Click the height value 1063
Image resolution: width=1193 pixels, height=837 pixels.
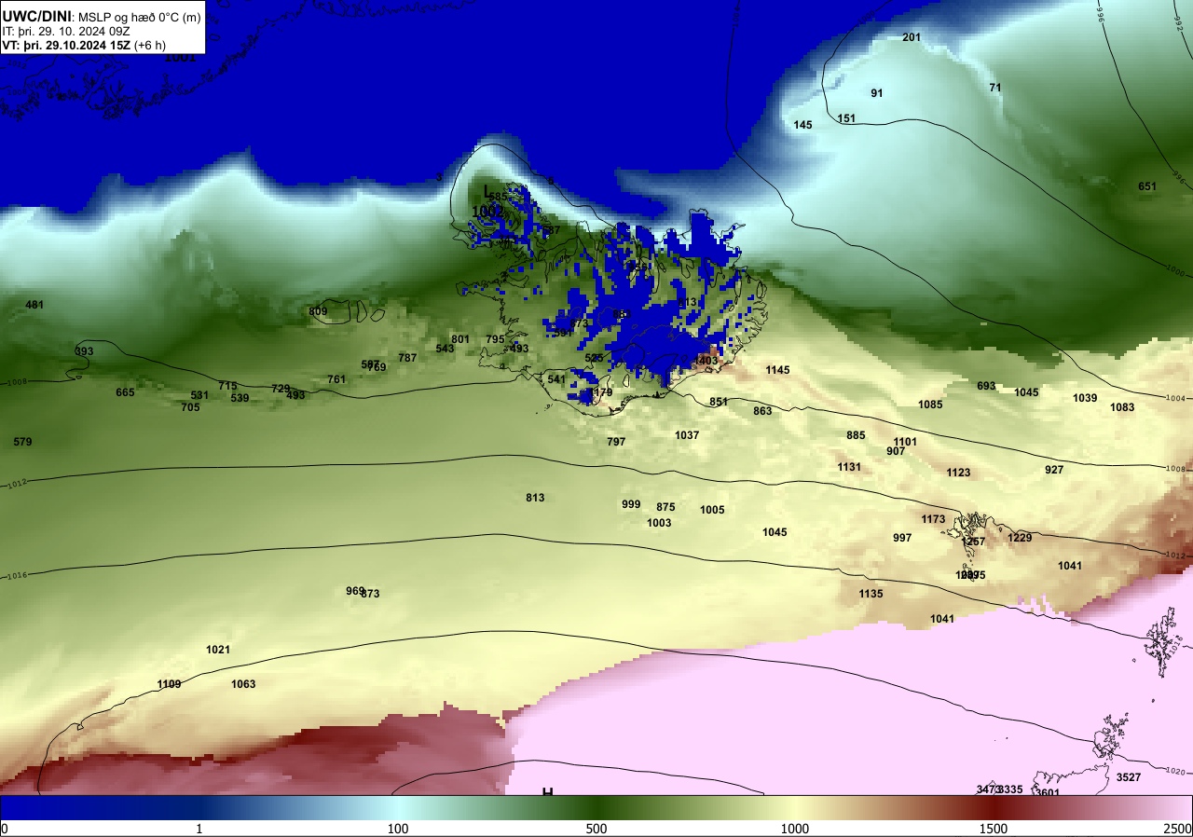(x=243, y=684)
